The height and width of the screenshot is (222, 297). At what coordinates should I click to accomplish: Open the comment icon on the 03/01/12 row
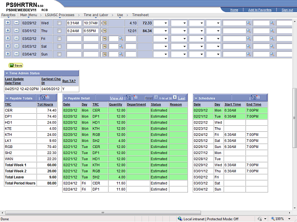(104, 31)
